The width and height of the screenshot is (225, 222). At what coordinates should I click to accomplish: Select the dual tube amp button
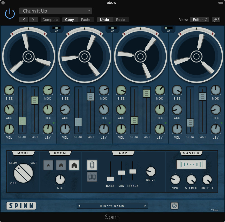92,177
